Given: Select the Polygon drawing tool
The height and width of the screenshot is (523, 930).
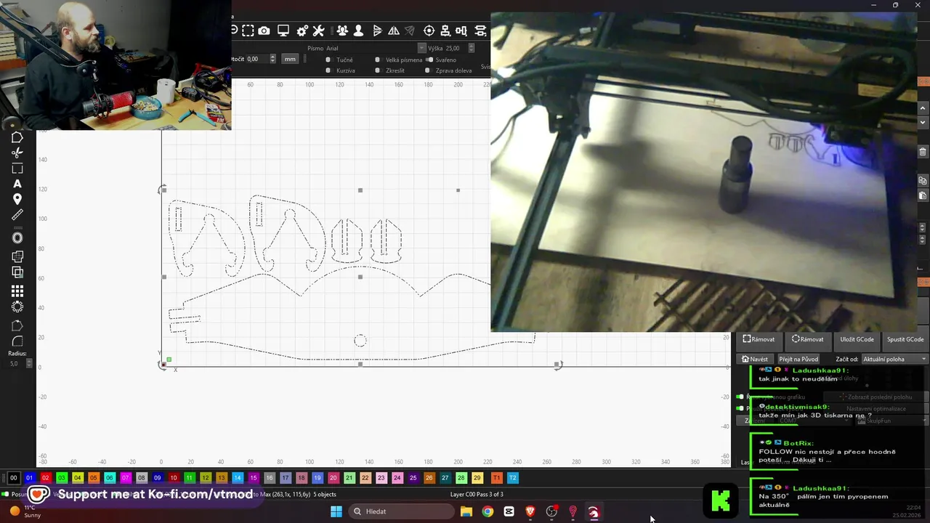Looking at the screenshot, I should coord(17,137).
